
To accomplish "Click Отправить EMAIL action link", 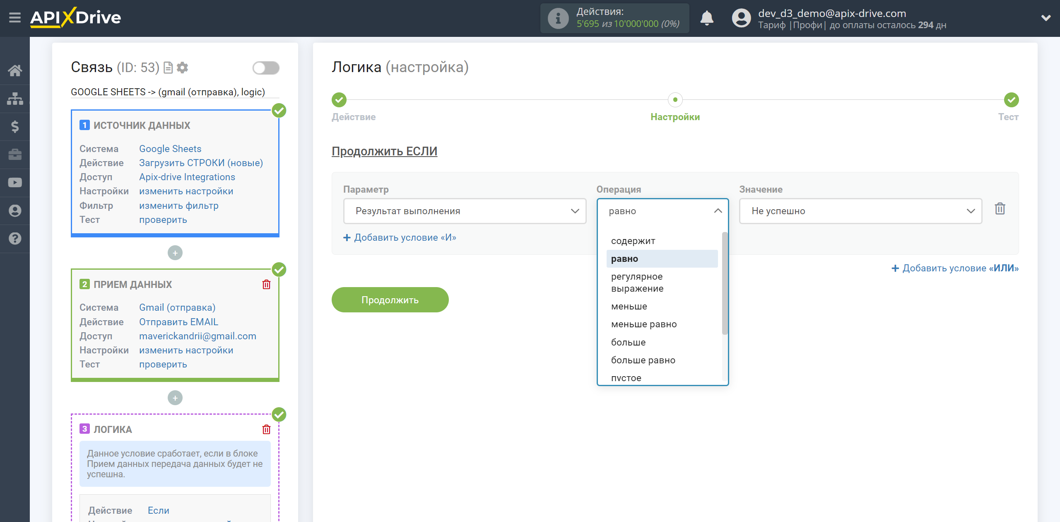I will pos(178,322).
